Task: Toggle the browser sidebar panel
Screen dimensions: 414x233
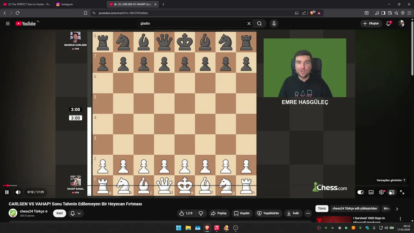Action: tap(383, 13)
